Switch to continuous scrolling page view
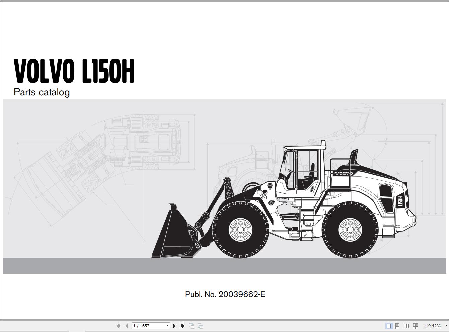This screenshot has width=449, height=332. pos(397,326)
